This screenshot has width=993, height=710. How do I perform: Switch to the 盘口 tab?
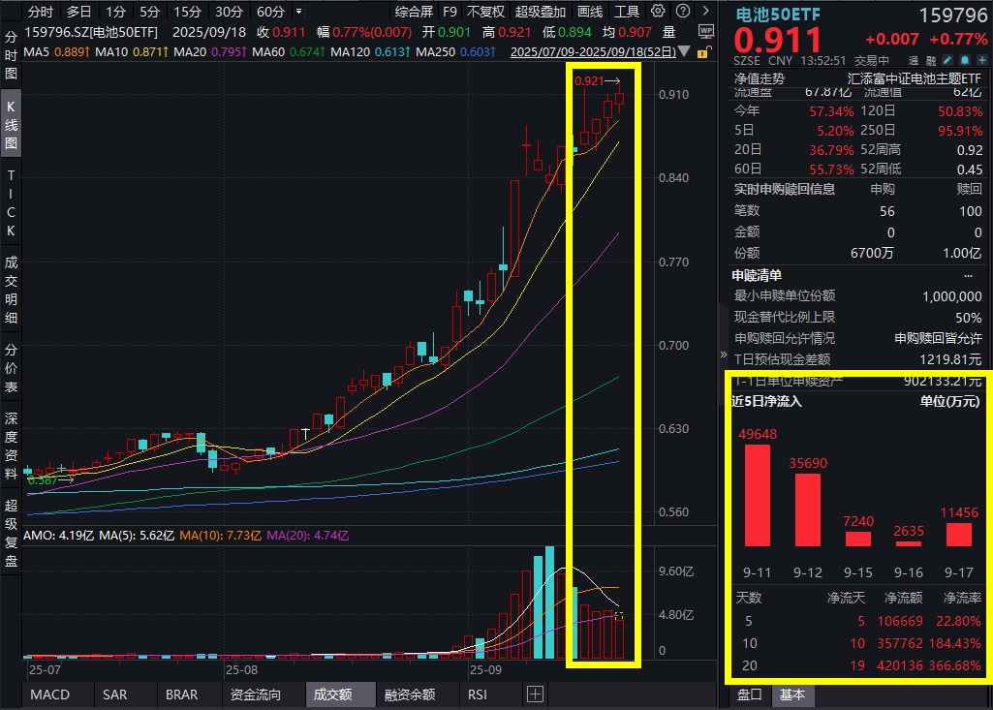click(x=751, y=695)
